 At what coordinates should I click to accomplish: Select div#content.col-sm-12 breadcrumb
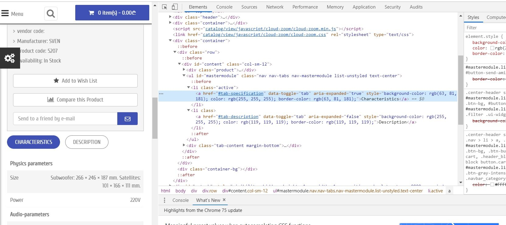[245, 191]
